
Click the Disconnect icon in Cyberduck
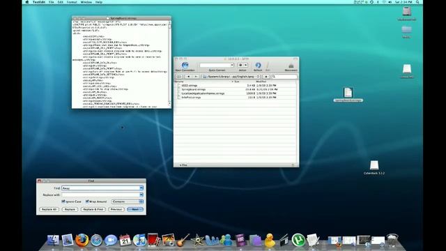[291, 66]
